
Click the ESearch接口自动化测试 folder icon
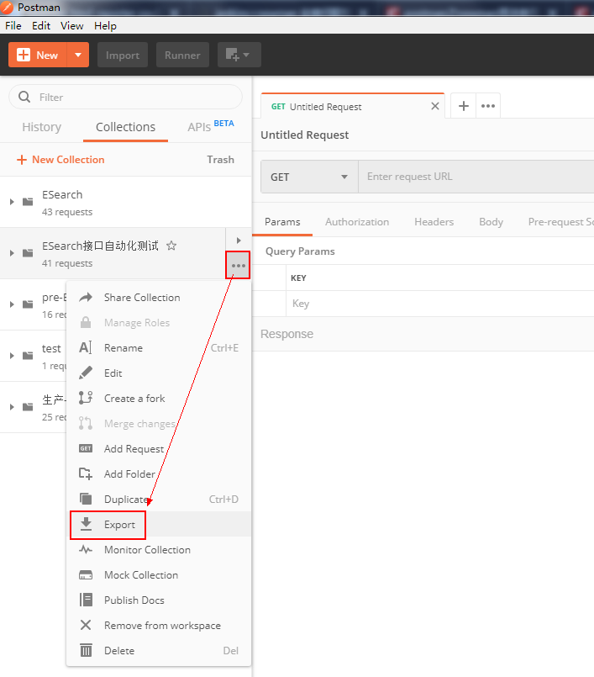28,253
